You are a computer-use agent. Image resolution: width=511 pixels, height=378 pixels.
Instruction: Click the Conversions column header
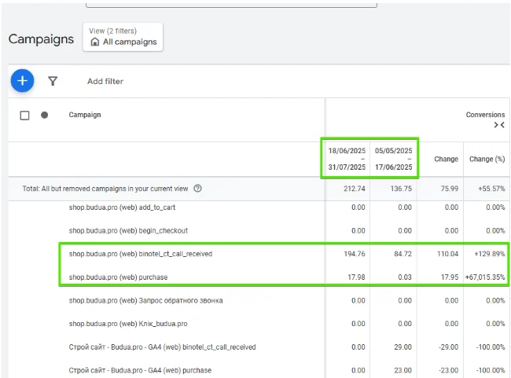[x=485, y=115]
